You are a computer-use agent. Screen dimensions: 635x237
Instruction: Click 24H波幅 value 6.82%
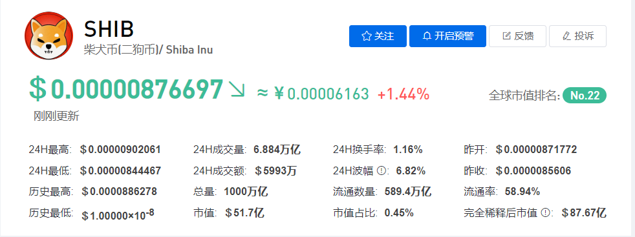411,170
